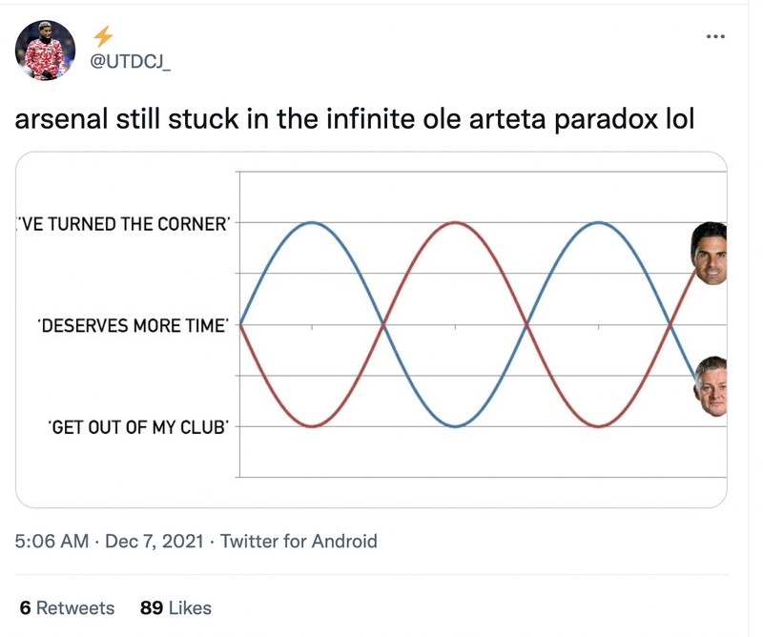Click the first crossing of blue and red lines

point(383,324)
